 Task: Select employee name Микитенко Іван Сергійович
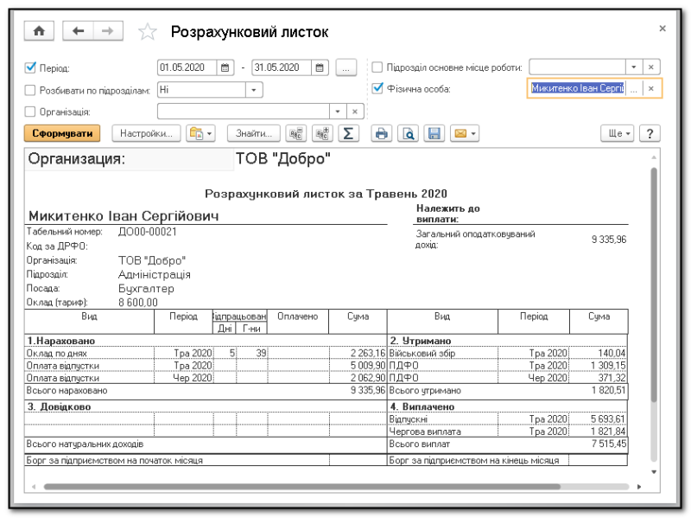click(x=124, y=215)
